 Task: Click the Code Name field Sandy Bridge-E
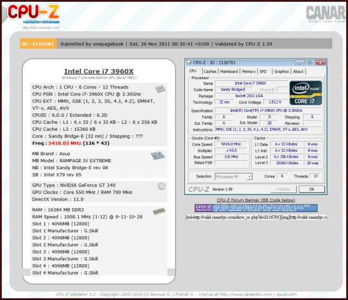coord(233,90)
